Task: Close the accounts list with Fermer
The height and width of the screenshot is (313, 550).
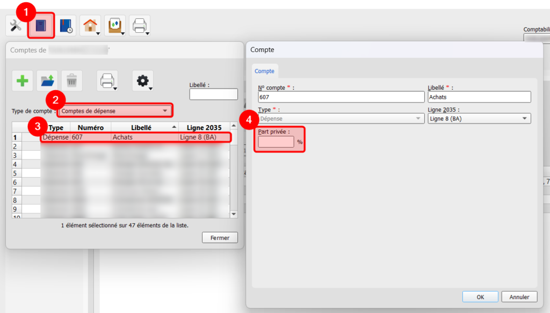Action: pyautogui.click(x=220, y=238)
